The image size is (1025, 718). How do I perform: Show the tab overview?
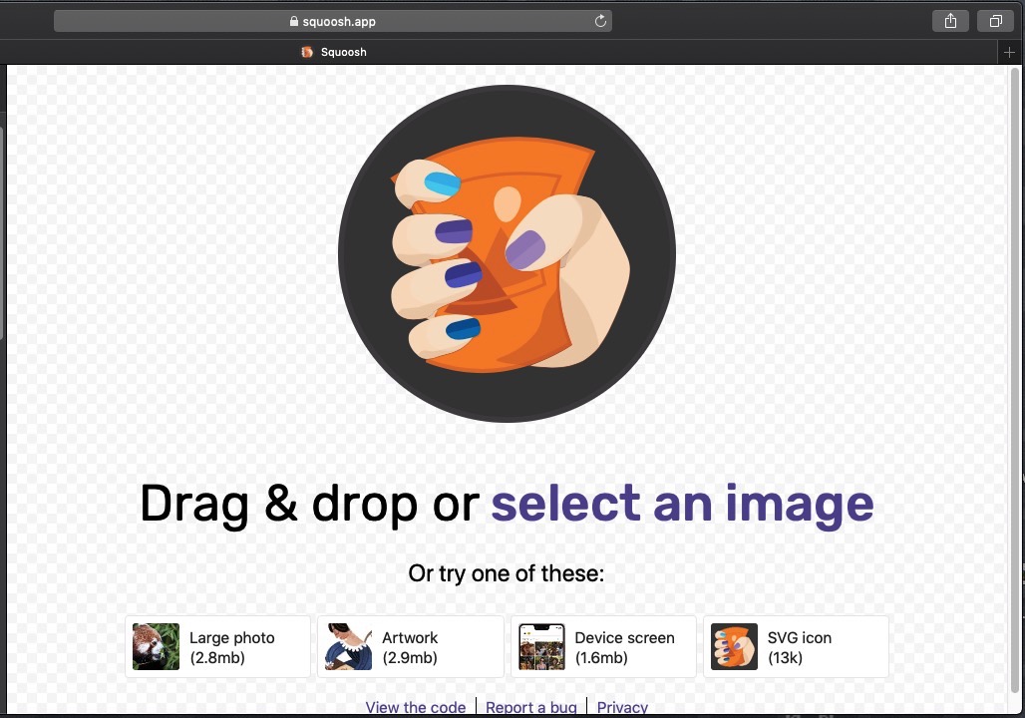click(x=995, y=21)
